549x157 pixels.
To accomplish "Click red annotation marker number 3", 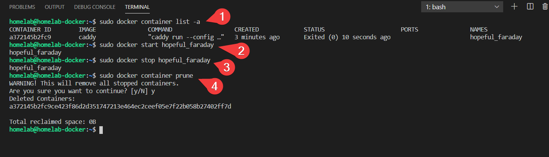I will tap(227, 67).
